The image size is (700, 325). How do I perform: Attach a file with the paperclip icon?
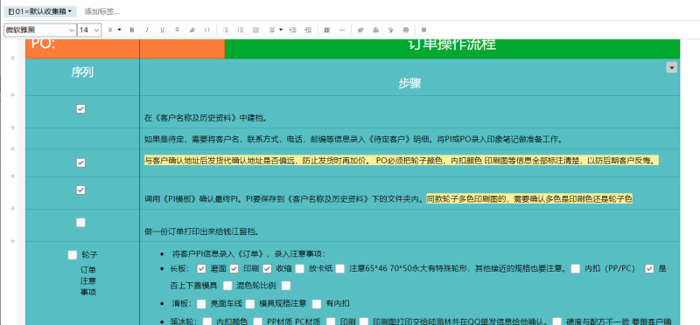pos(360,30)
